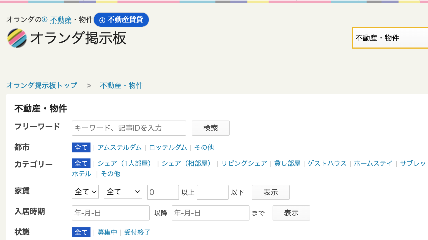
Task: Click the 入居時期 start date field
Action: click(x=110, y=213)
